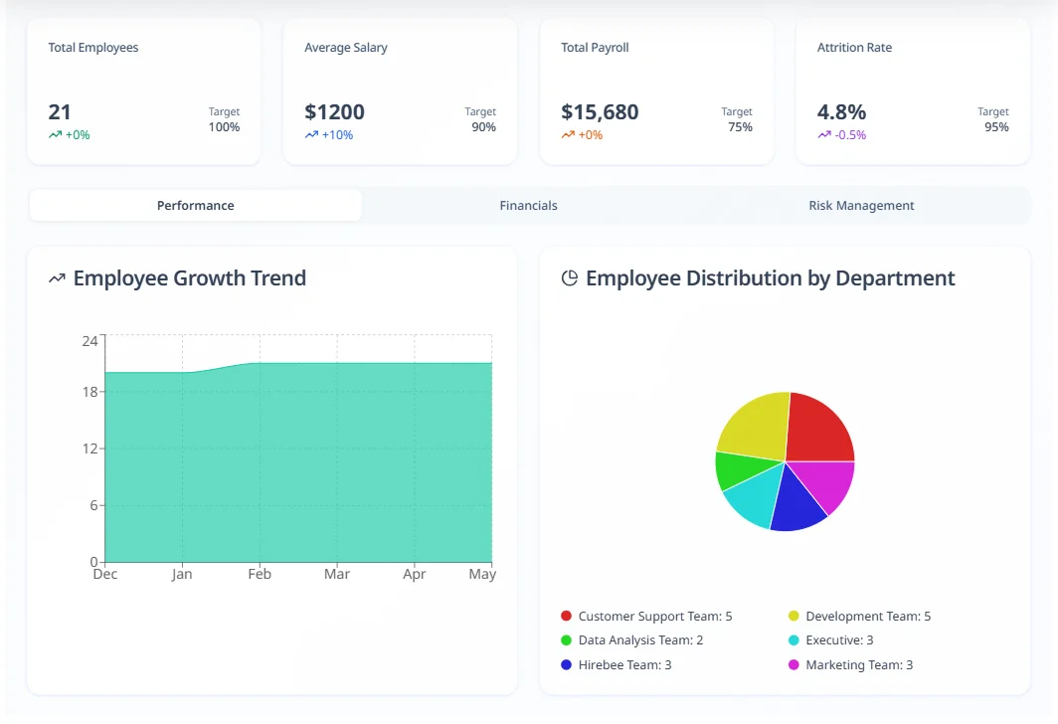Click the 24 tick on the y-axis
1058x724 pixels.
89,341
